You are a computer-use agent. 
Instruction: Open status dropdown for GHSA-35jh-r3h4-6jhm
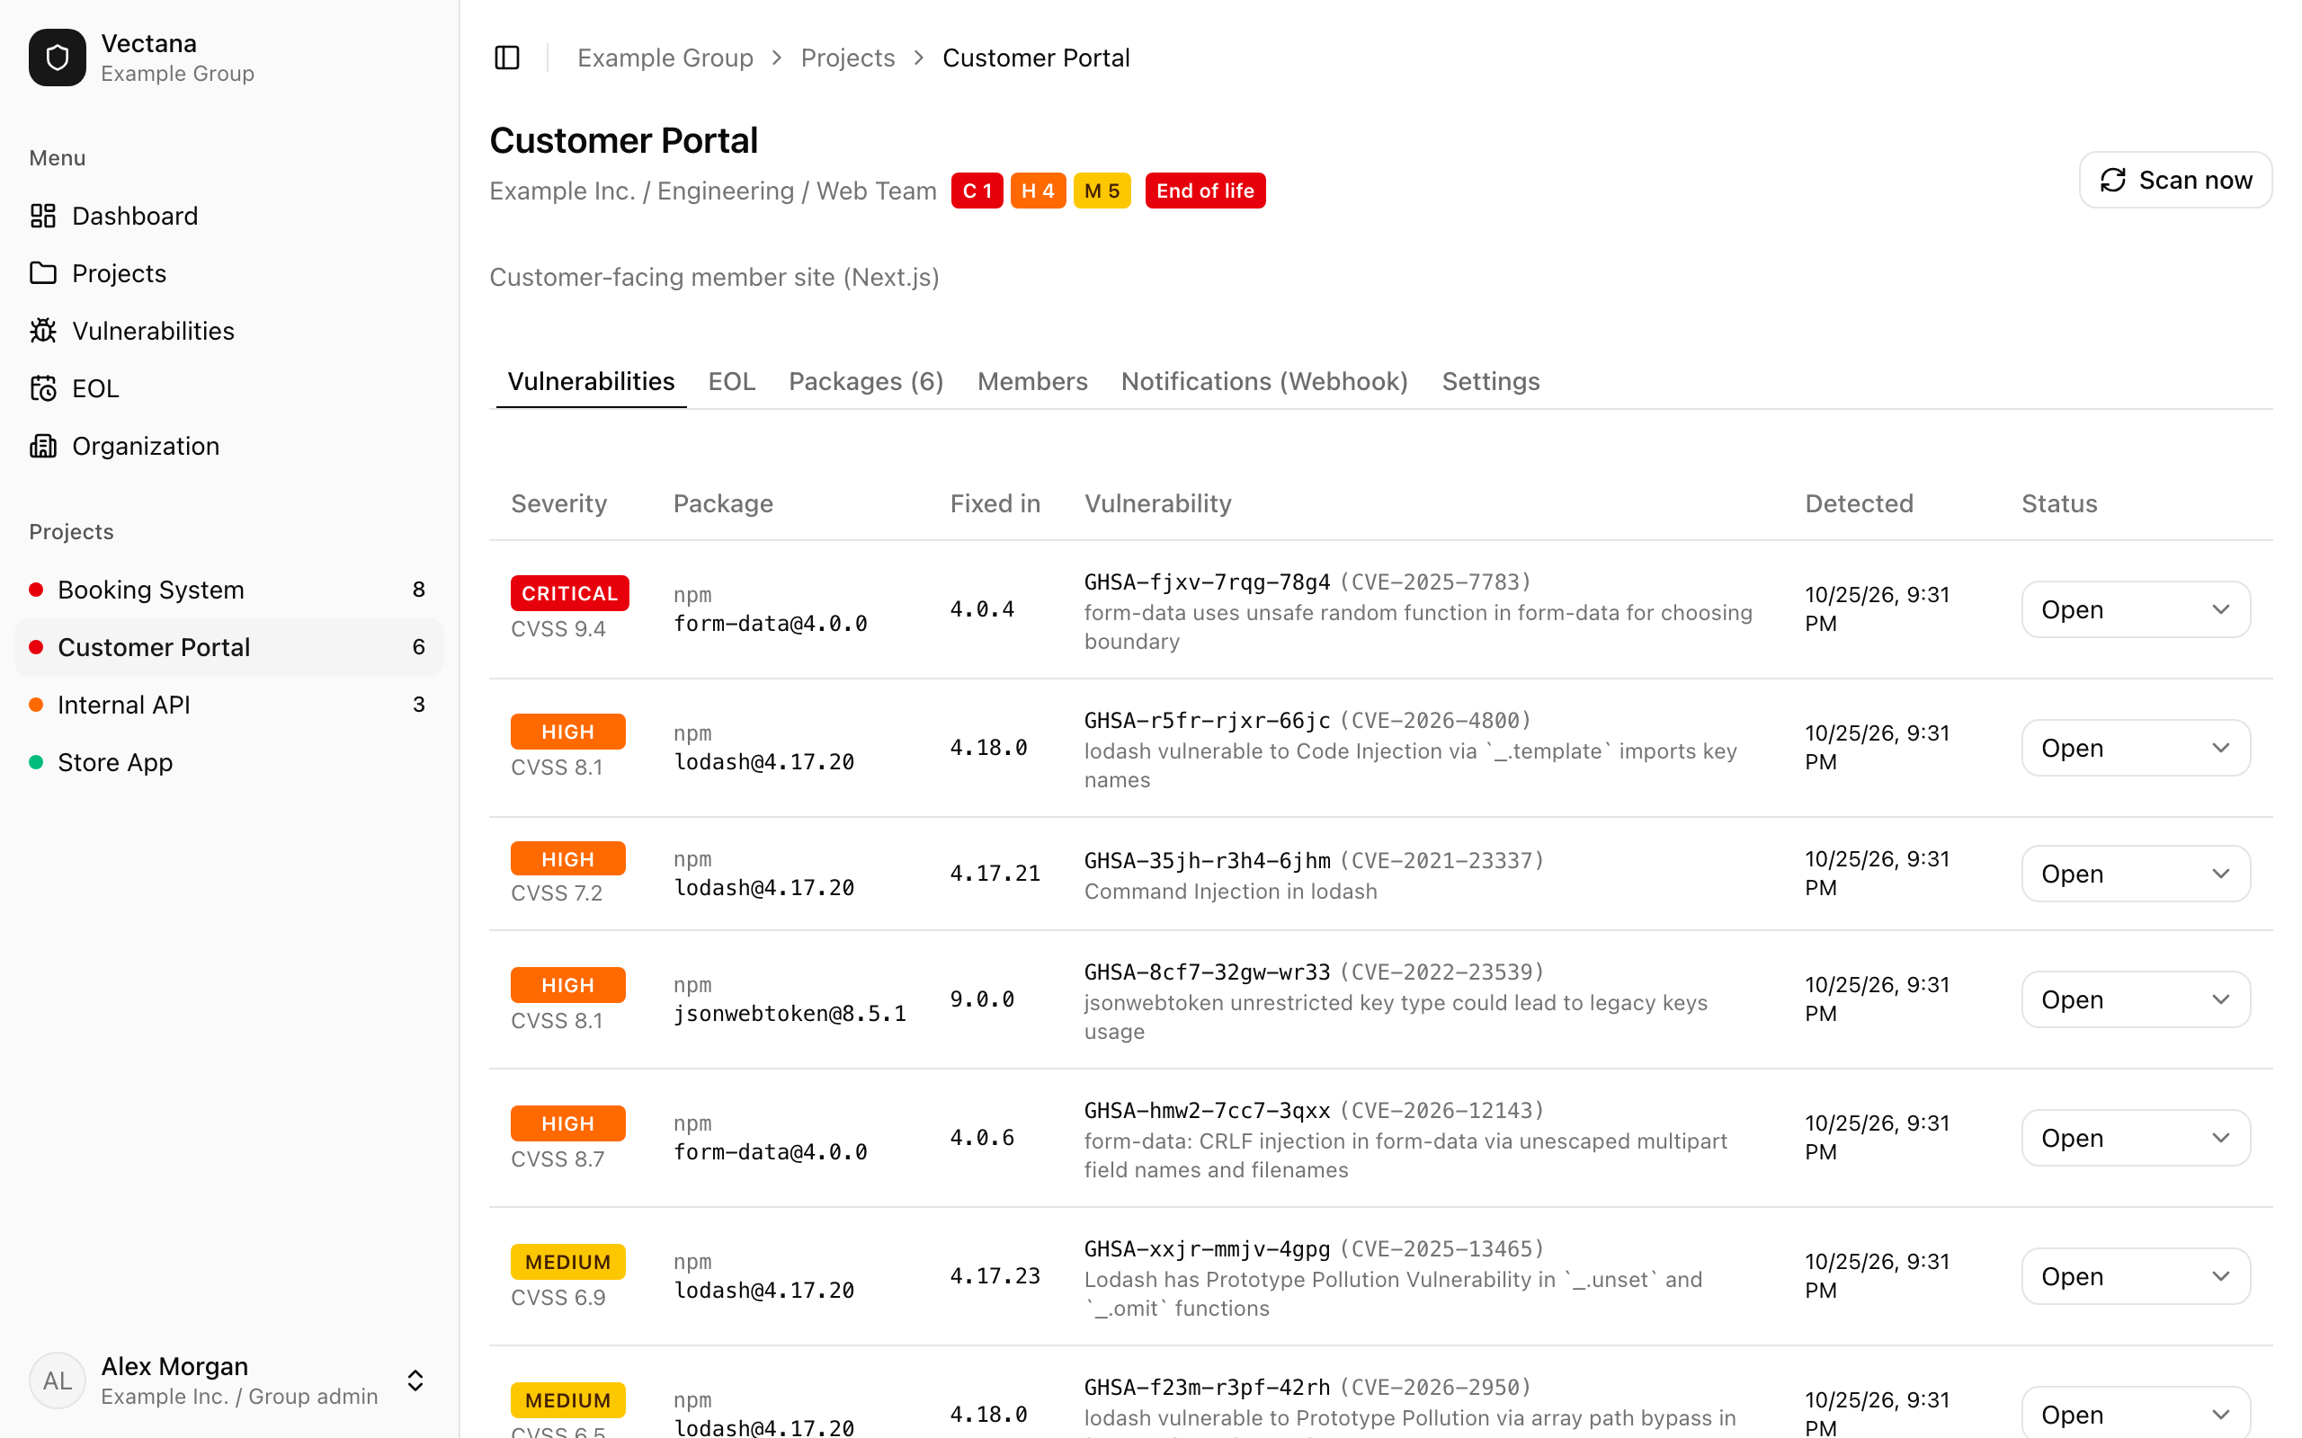(x=2136, y=874)
